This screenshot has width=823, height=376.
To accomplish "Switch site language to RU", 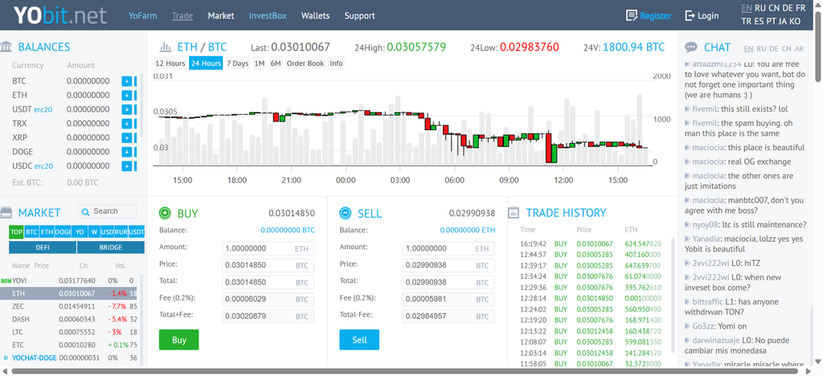I will (760, 8).
